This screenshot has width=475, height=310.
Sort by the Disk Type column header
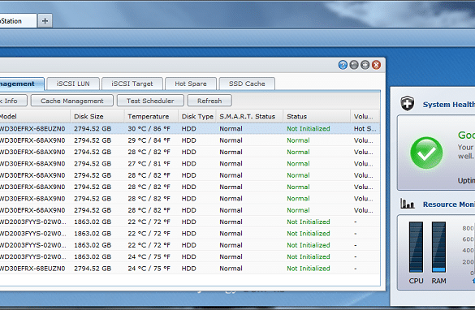(197, 117)
